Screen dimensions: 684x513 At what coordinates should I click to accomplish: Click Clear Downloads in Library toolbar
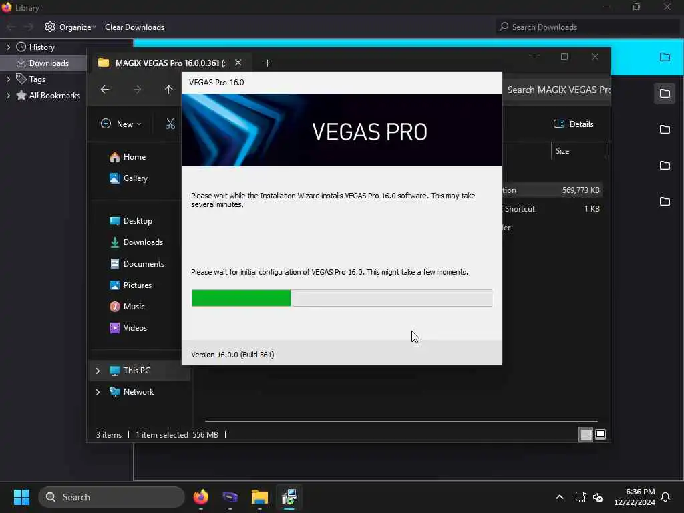134,27
